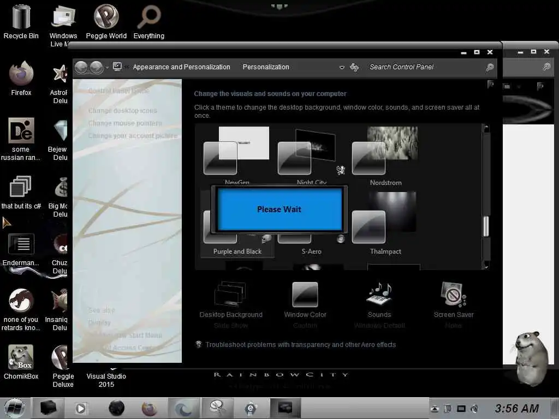Open Peggle Deluxe desktop icon
The image size is (559, 419).
click(x=63, y=366)
